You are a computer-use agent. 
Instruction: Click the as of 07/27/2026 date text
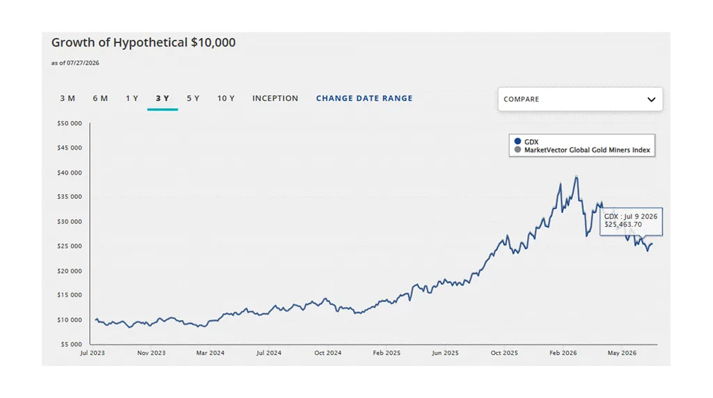point(75,63)
